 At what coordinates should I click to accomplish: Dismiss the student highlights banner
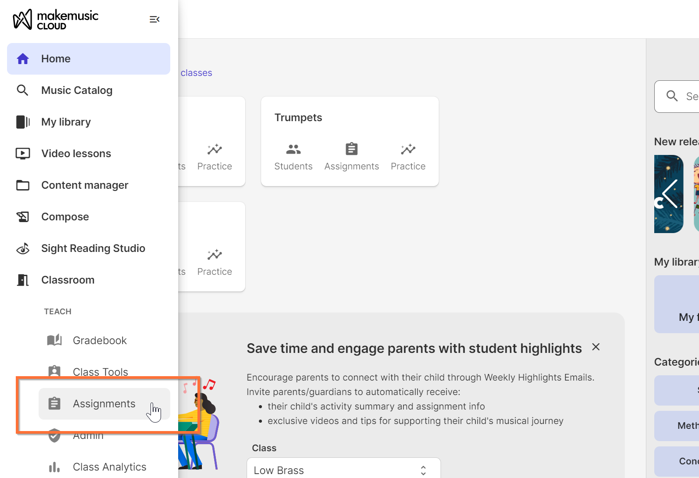click(x=595, y=347)
